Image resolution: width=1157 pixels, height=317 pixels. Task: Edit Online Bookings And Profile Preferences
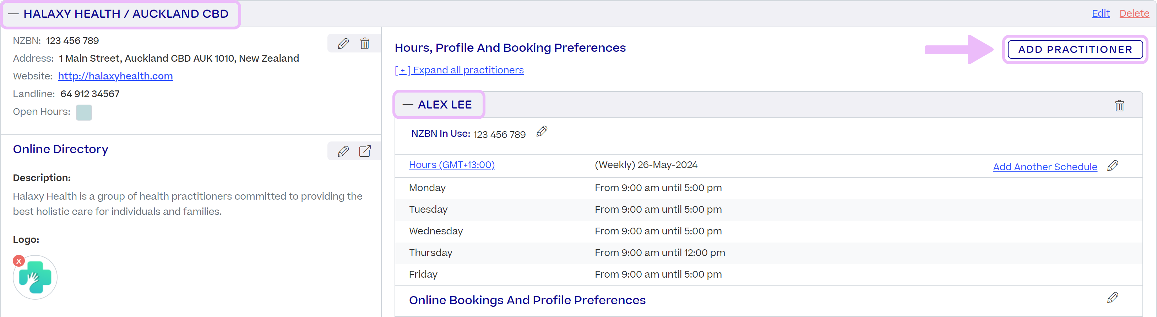tap(1113, 298)
